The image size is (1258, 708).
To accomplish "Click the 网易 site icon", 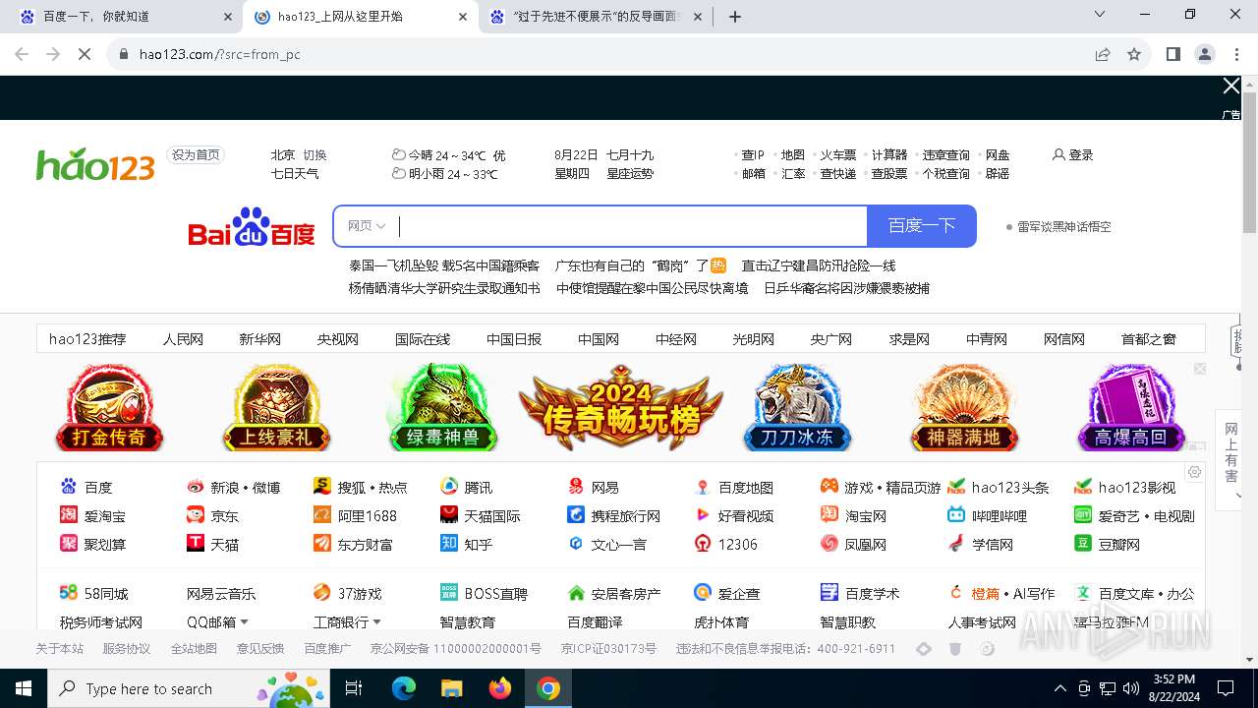I will [x=575, y=487].
